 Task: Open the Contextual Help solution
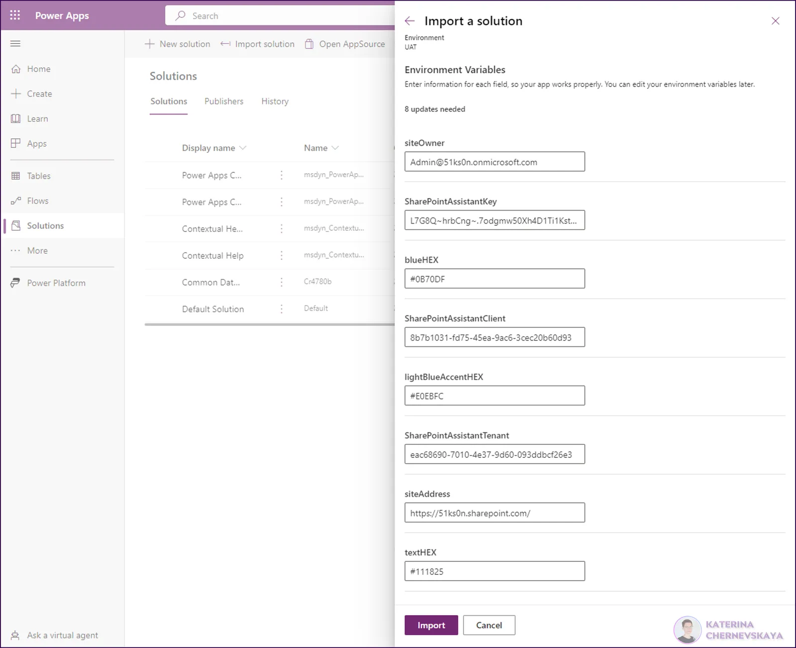coord(212,255)
